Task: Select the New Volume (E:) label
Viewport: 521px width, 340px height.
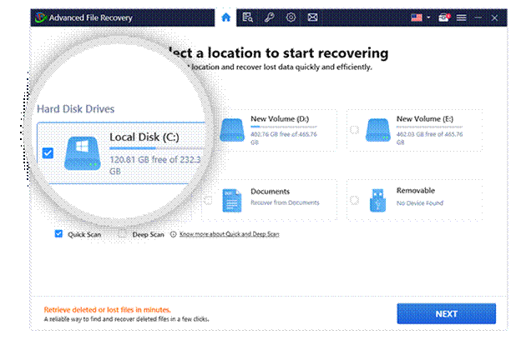Action: pos(425,119)
